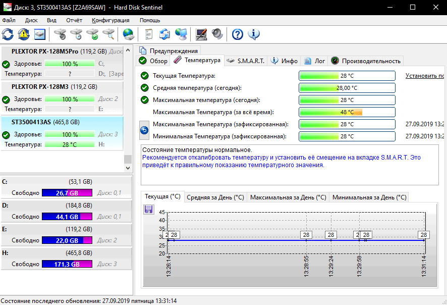Open the Отчёт menu
Screen dimensions: 447x305
click(x=74, y=20)
